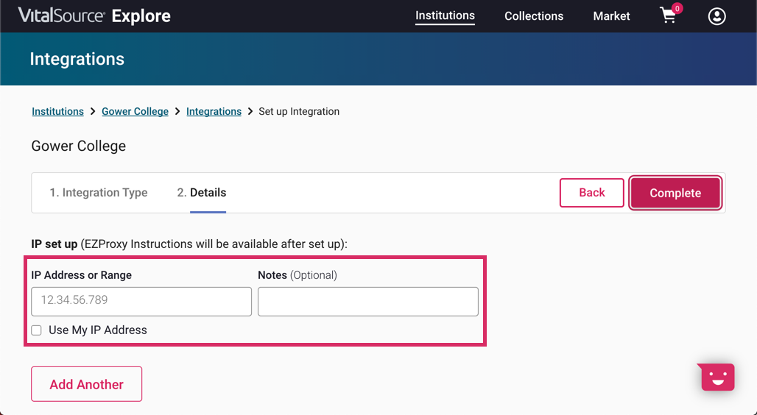Click the Complete button
The height and width of the screenshot is (415, 757).
coord(675,193)
